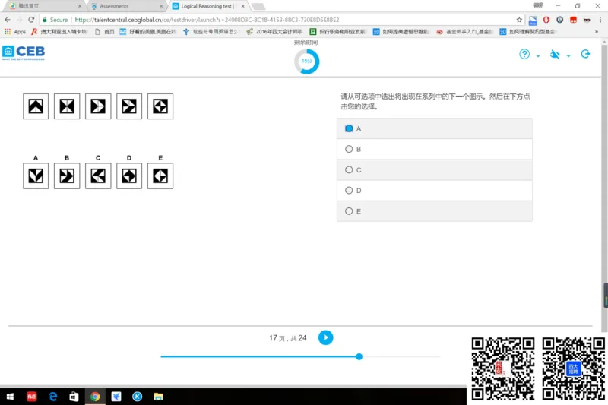Viewport: 608px width, 405px height.
Task: Click the black glasses extension icon
Action: tap(587, 20)
